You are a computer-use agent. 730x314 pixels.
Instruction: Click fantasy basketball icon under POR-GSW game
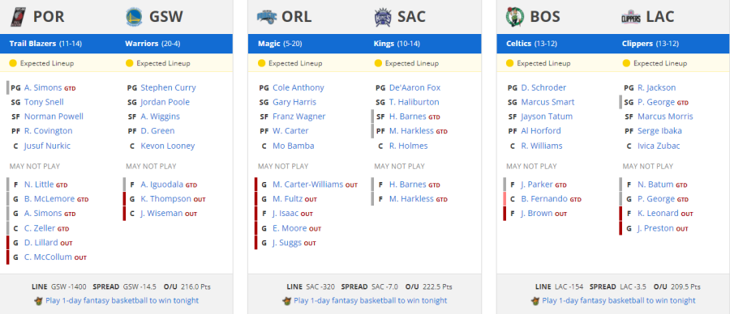click(x=39, y=300)
